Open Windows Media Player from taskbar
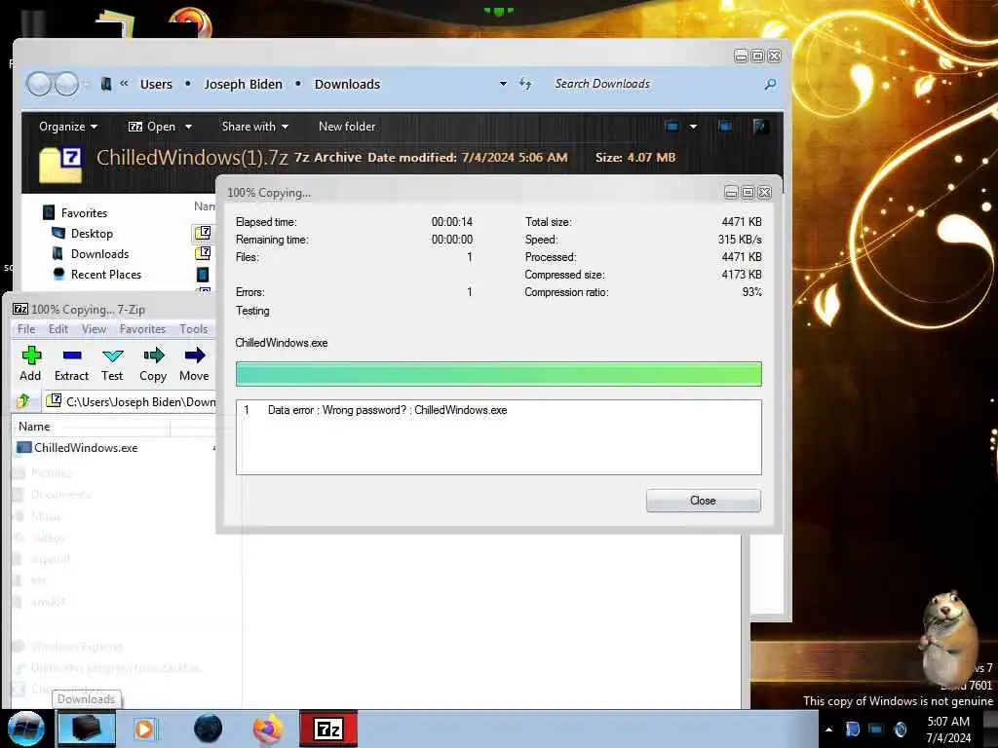The height and width of the screenshot is (748, 998). (145, 729)
